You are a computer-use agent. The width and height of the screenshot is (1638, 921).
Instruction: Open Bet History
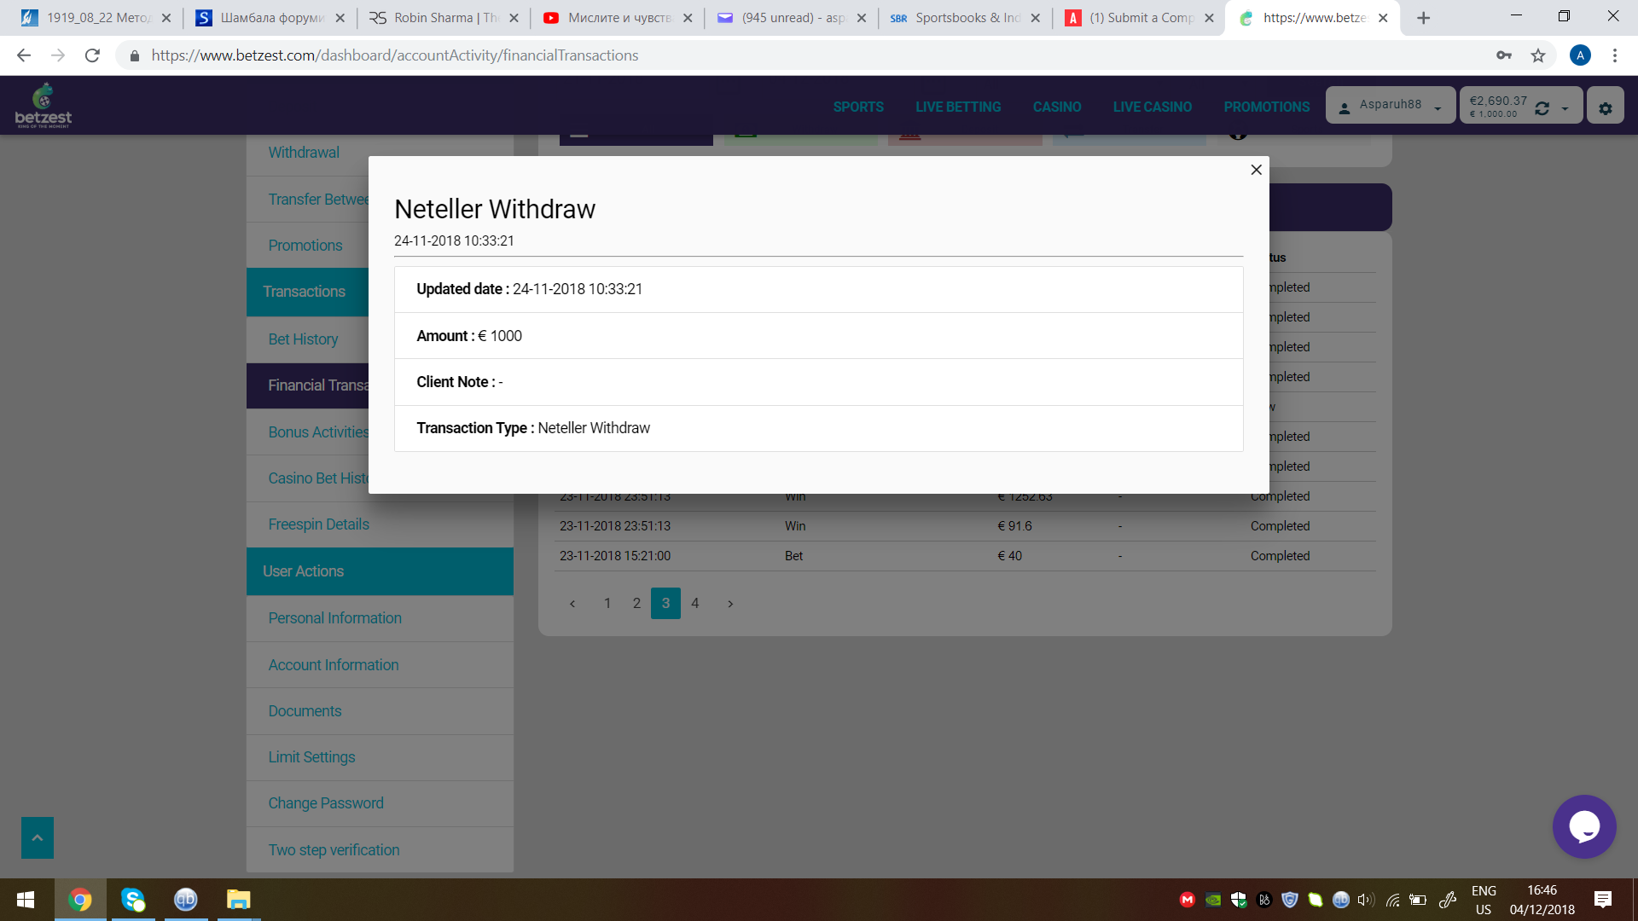pyautogui.click(x=303, y=339)
